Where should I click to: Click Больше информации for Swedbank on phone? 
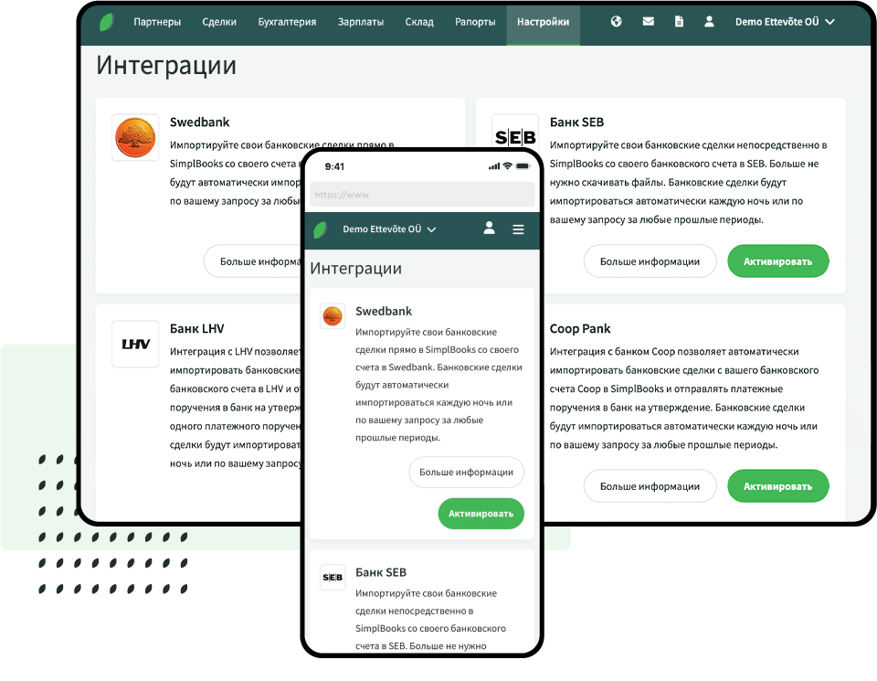tap(467, 473)
